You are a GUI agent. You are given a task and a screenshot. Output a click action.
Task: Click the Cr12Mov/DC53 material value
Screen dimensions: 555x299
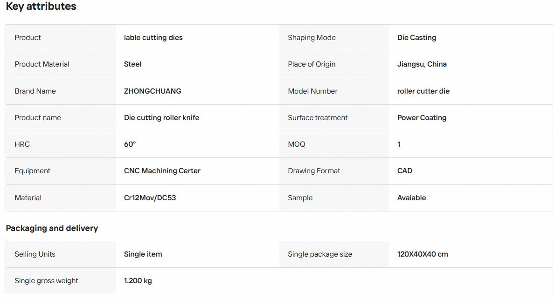[150, 197]
